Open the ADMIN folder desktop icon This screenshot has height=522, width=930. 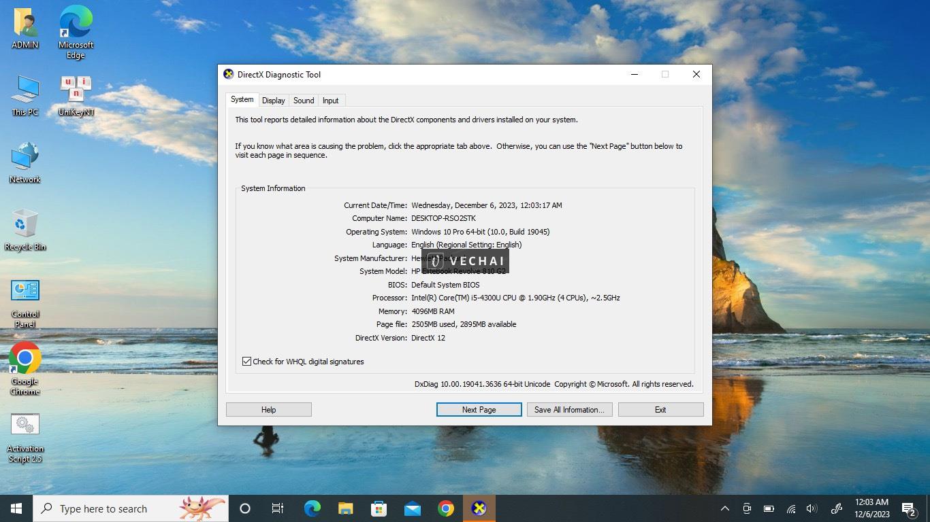tap(25, 29)
